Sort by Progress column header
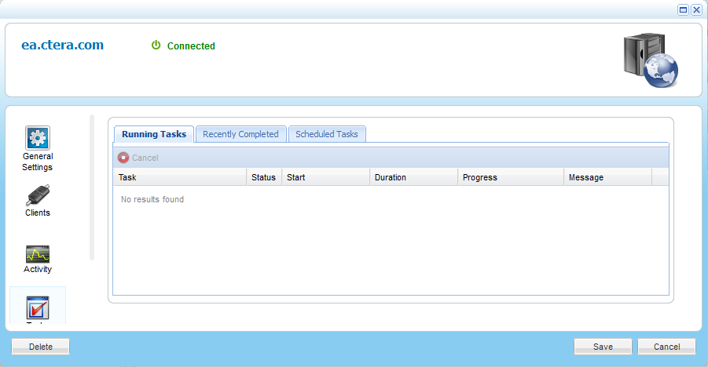Image resolution: width=708 pixels, height=367 pixels. (511, 177)
